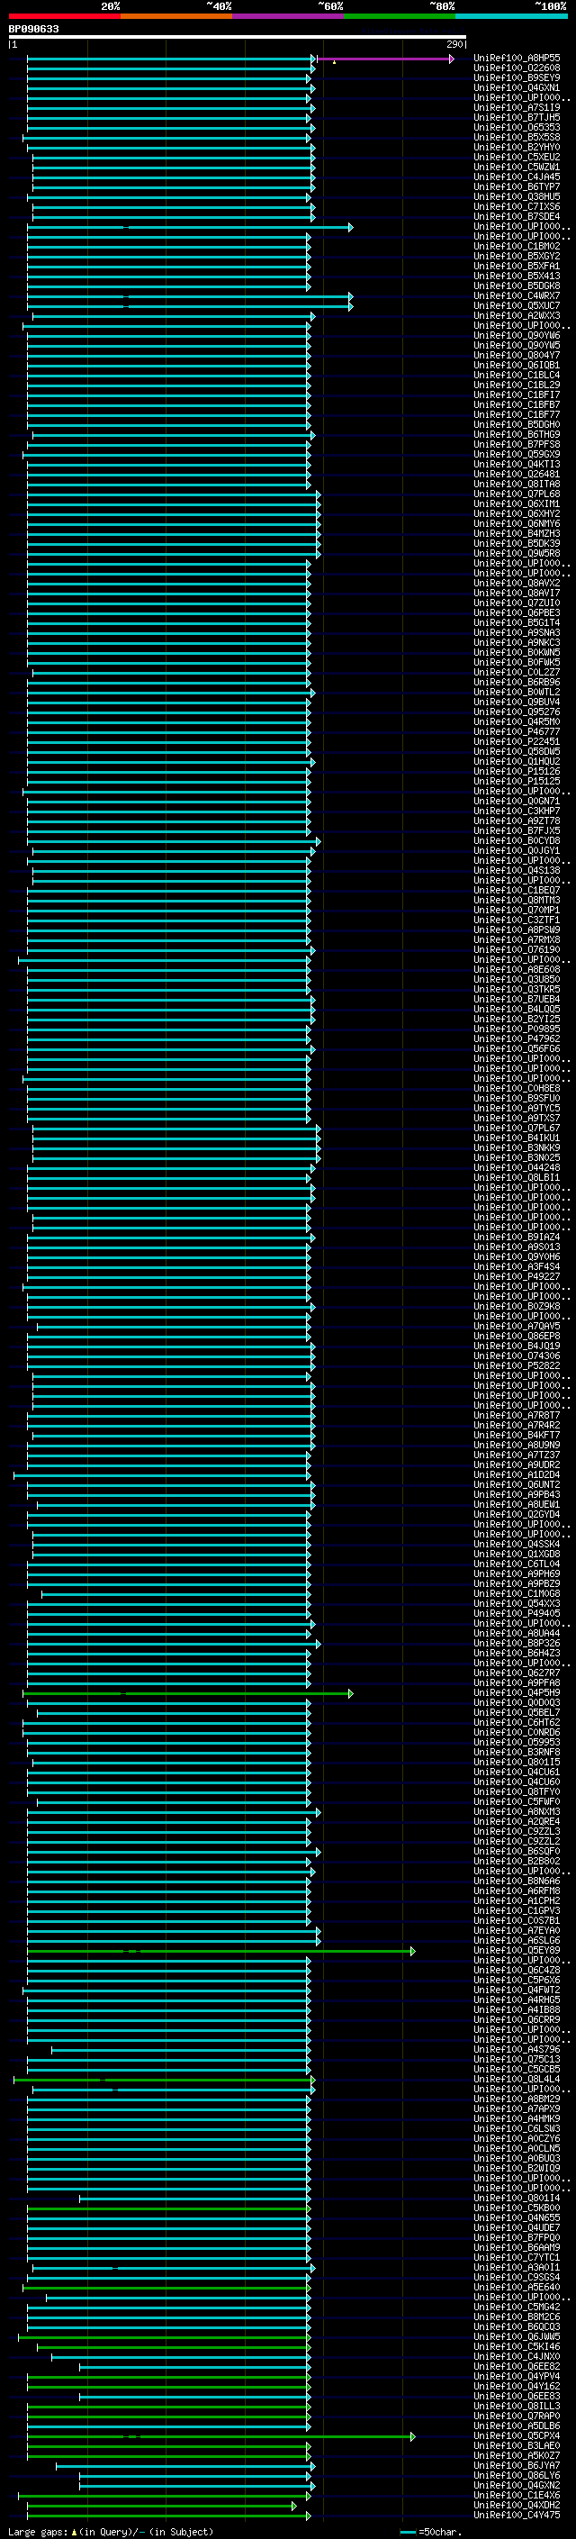
Task: Select hit label UniRef100_B6JYA7
Action: tap(516, 2465)
